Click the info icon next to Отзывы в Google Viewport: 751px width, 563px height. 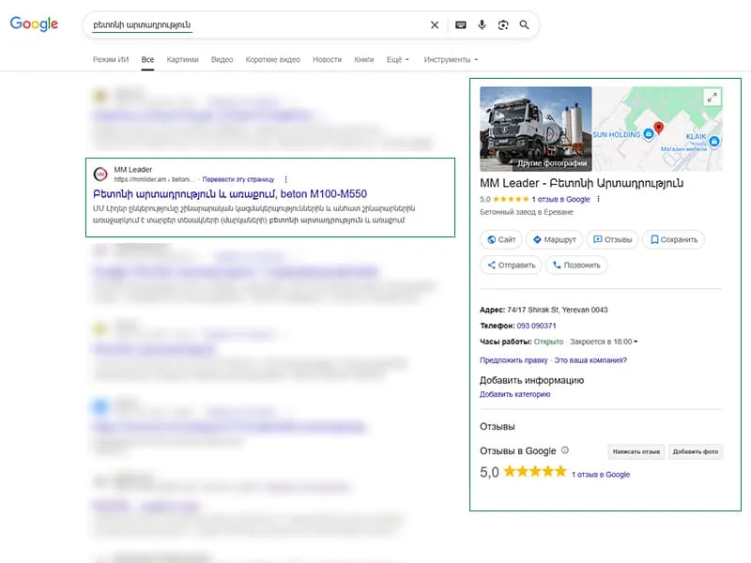pyautogui.click(x=565, y=450)
